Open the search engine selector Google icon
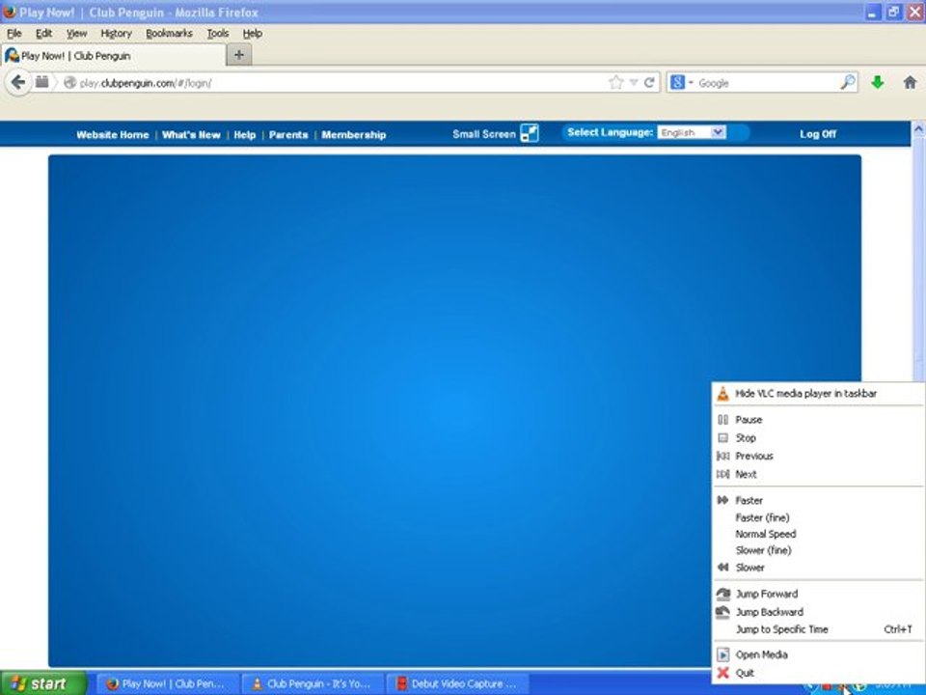The image size is (926, 695). coord(677,83)
